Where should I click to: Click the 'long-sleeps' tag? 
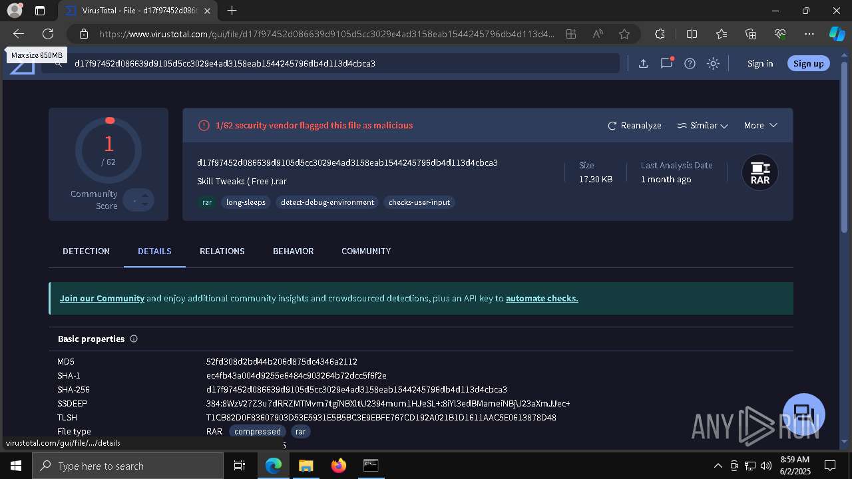coord(246,202)
